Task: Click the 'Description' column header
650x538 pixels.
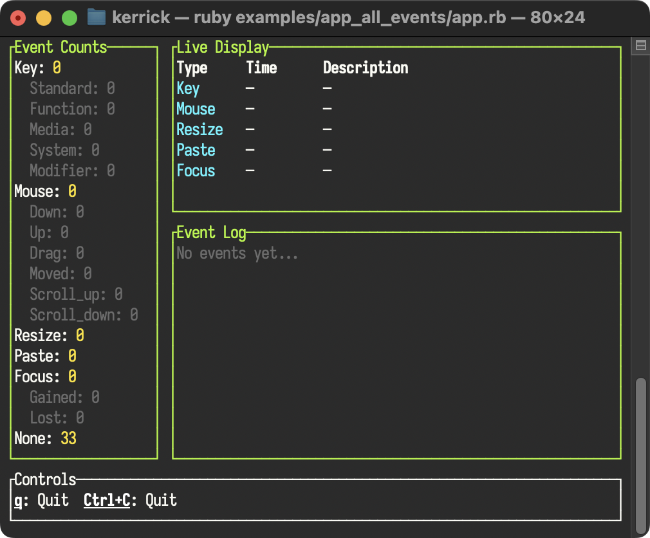Action: point(366,68)
